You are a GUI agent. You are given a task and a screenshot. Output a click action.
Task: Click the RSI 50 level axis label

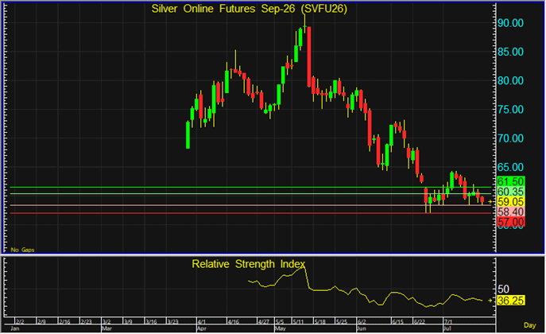pyautogui.click(x=504, y=289)
